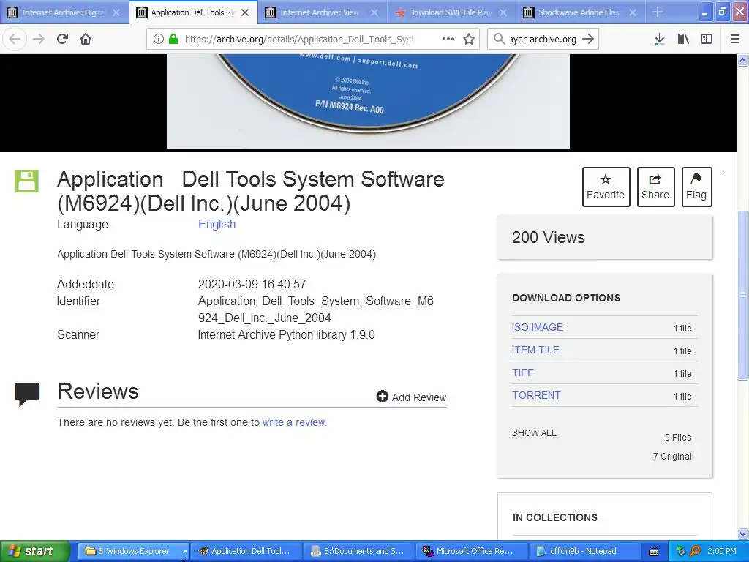This screenshot has height=562, width=749.
Task: Click the 200 Views counter
Action: click(549, 237)
